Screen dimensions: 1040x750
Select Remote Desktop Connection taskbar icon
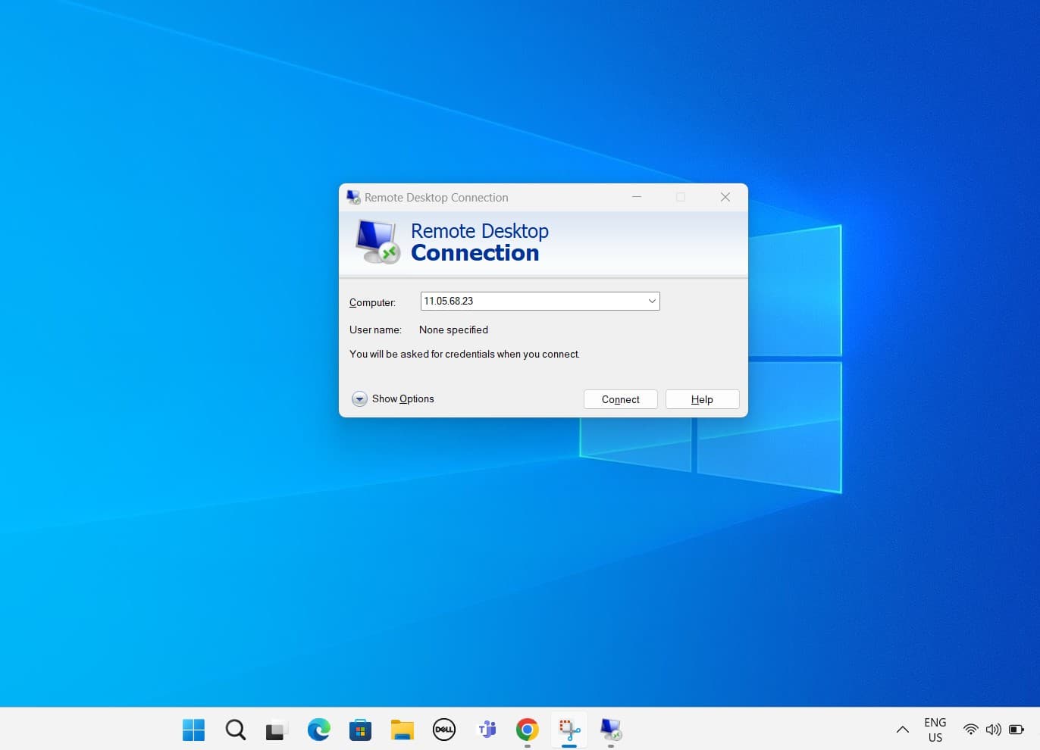point(611,730)
